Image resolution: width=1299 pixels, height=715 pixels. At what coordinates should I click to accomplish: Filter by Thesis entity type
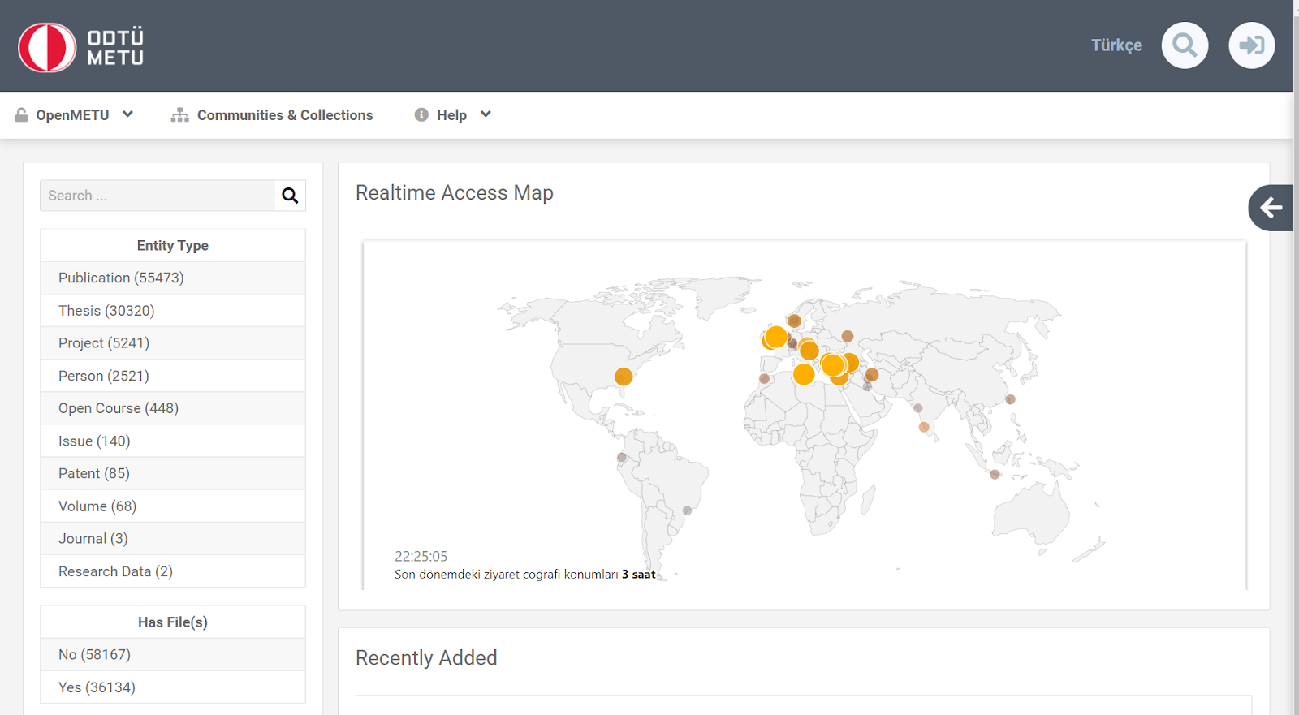tap(106, 311)
